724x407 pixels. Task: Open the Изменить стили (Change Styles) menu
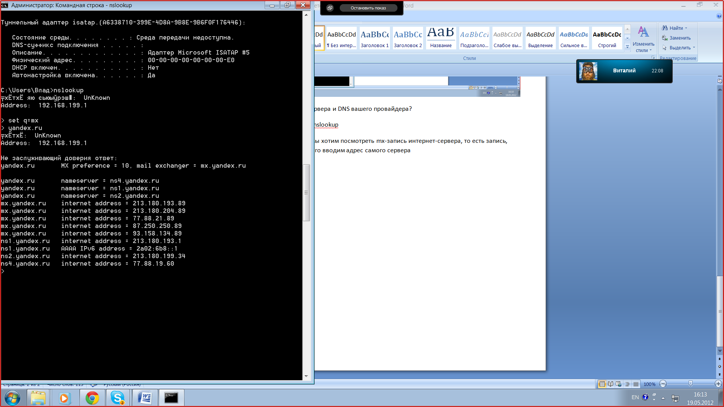(643, 39)
